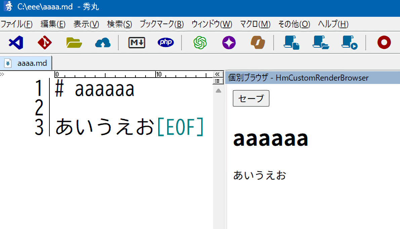Open the Git tool icon
Viewport: 400px width, 229px height.
click(x=45, y=43)
